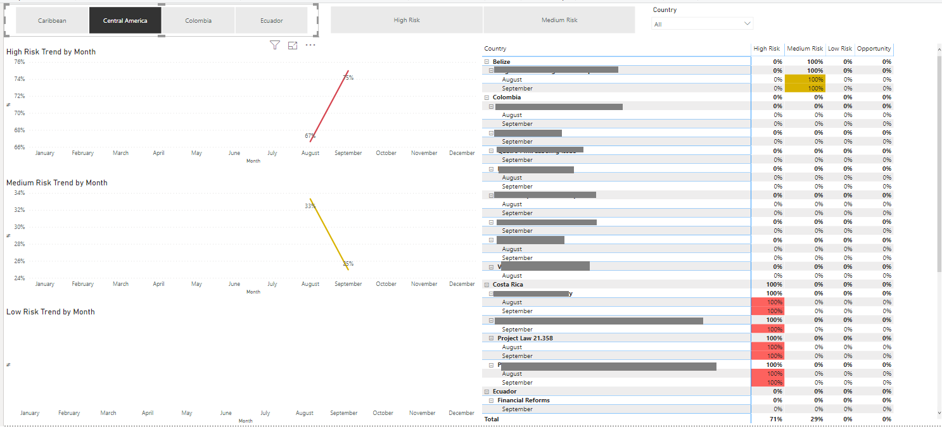Image resolution: width=942 pixels, height=427 pixels.
Task: Click the Total row label
Action: click(492, 419)
